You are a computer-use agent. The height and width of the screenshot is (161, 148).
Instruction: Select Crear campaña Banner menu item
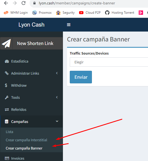[24, 148]
